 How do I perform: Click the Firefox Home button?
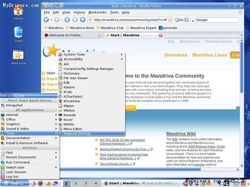click(83, 20)
